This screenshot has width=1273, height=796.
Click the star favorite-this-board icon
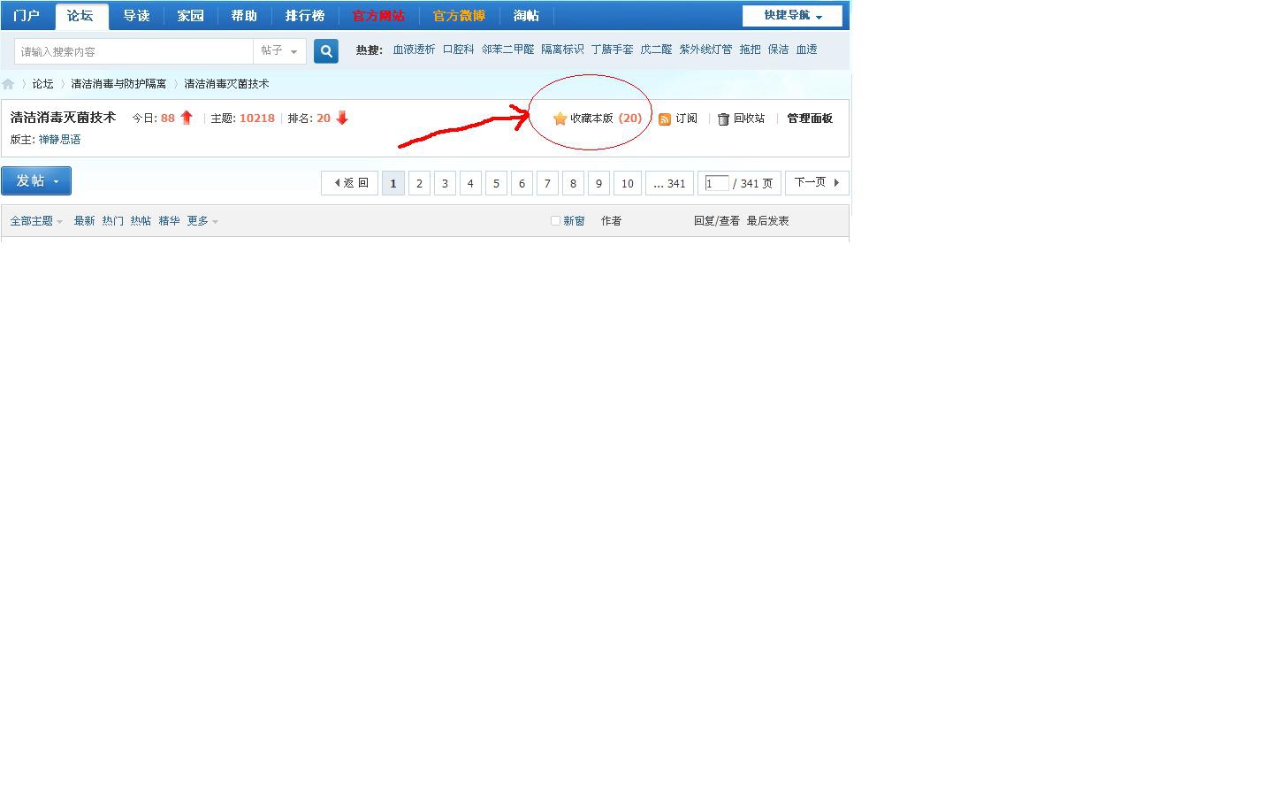pyautogui.click(x=560, y=119)
